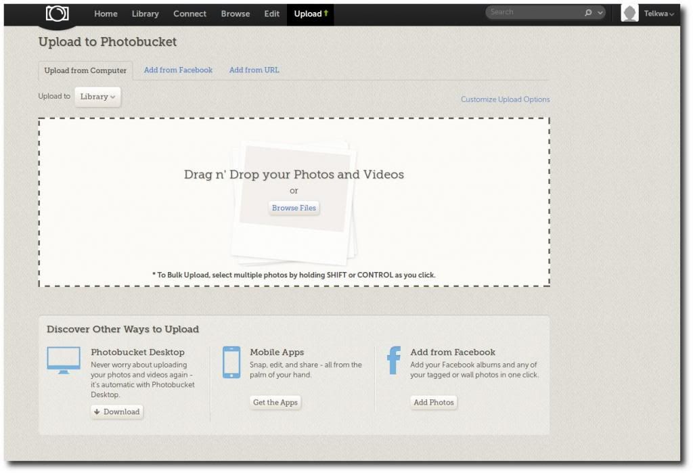Open the Telkwa account menu
The image size is (693, 473).
(x=658, y=14)
